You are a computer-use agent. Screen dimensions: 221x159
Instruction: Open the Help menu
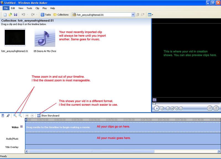coord(52,8)
